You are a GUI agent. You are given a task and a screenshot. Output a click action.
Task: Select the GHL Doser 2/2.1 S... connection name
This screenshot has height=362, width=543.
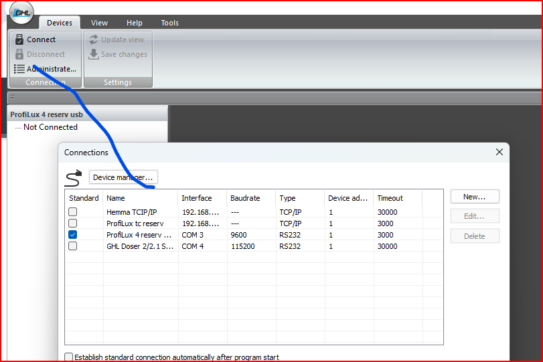(x=140, y=246)
